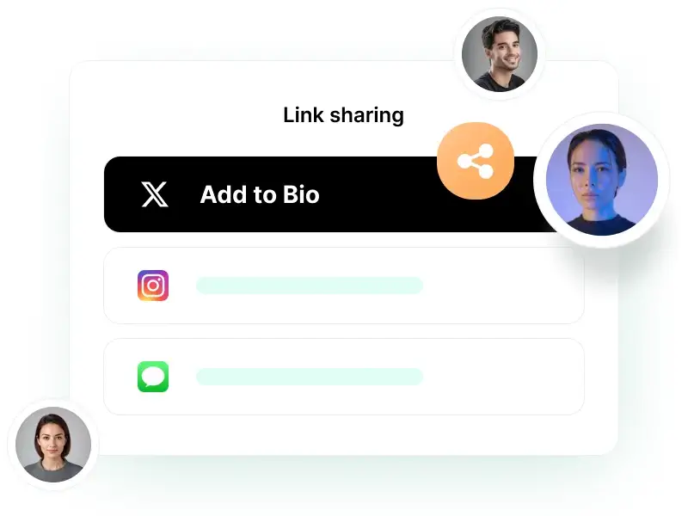Tap the orange share icon

point(476,161)
